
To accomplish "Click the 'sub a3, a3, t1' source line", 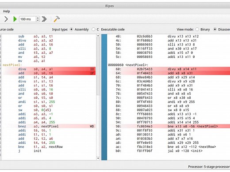I will pos(49,36).
